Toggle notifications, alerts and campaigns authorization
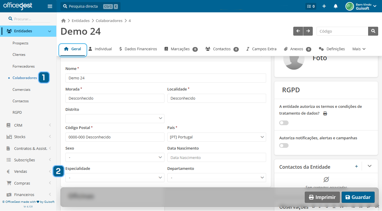Screen dimensions: 382x211 (284, 145)
